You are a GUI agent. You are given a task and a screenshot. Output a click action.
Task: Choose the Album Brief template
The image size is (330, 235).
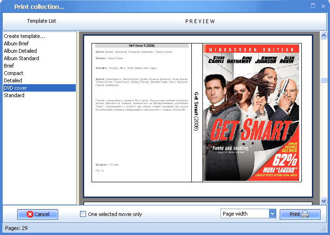tap(39, 43)
